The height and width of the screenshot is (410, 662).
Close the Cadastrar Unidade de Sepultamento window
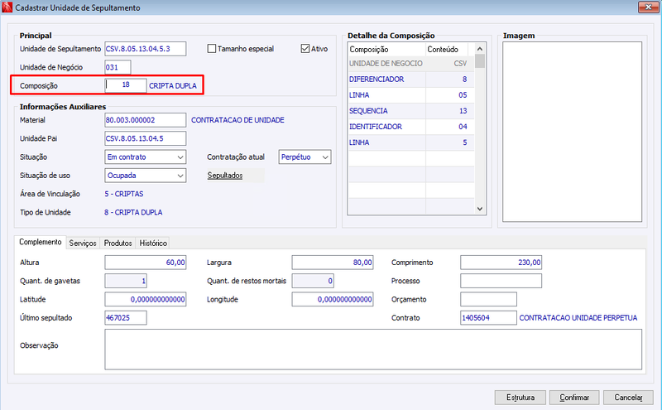pos(648,7)
